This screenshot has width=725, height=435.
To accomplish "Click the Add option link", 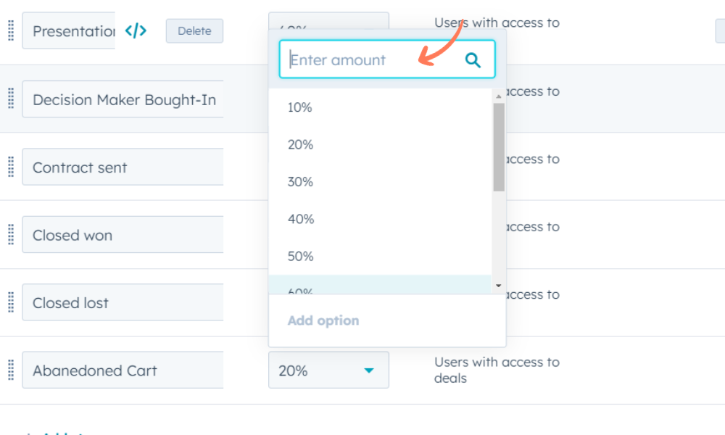I will [322, 320].
